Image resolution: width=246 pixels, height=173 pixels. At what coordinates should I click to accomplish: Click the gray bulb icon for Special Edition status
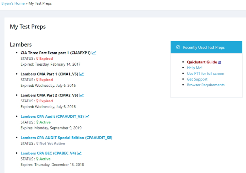click(x=37, y=143)
